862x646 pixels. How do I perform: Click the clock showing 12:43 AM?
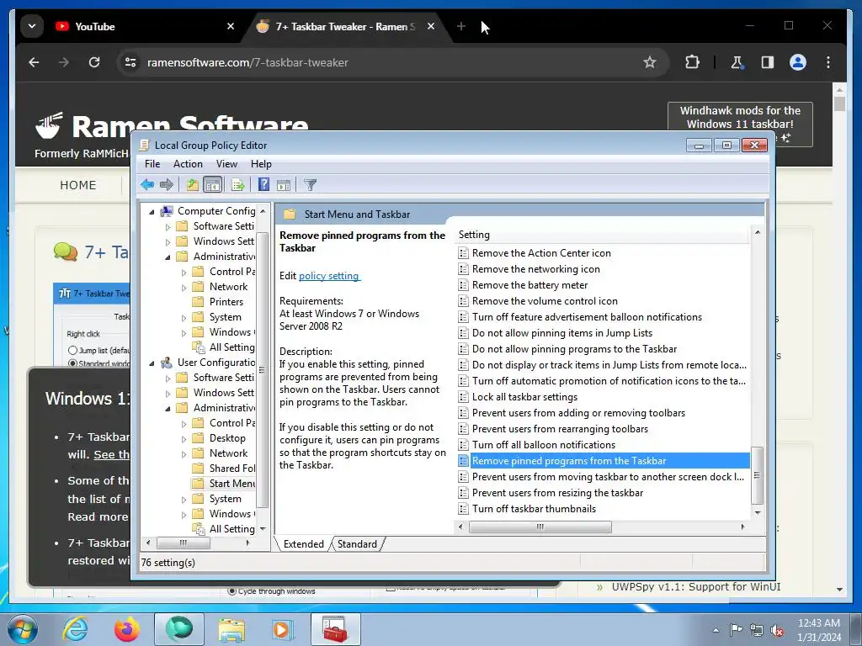[x=818, y=623]
